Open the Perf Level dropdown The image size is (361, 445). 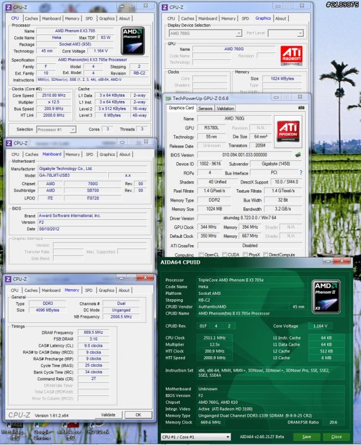(285, 33)
